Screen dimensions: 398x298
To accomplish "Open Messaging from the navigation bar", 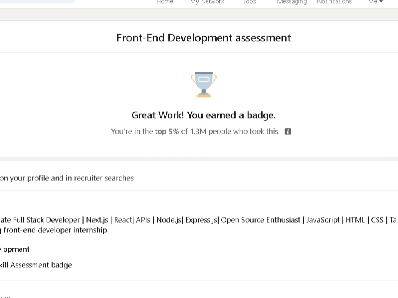I will 292,2.
